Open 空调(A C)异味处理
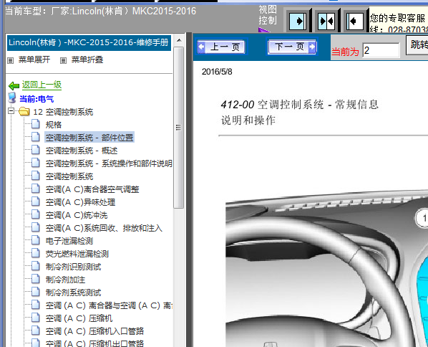The width and height of the screenshot is (428, 347). click(80, 202)
